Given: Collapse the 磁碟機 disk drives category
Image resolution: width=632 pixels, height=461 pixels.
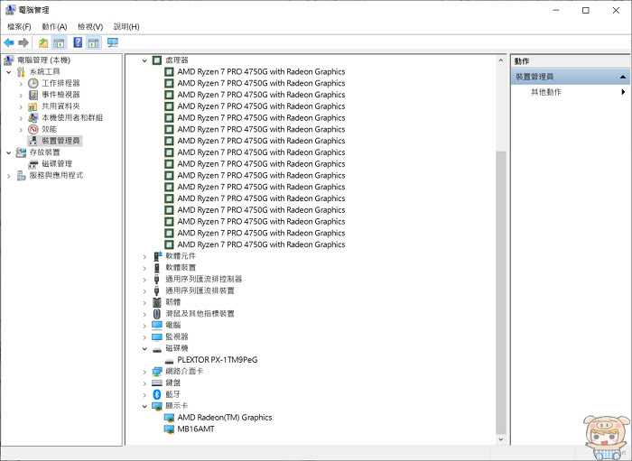Looking at the screenshot, I should point(144,348).
